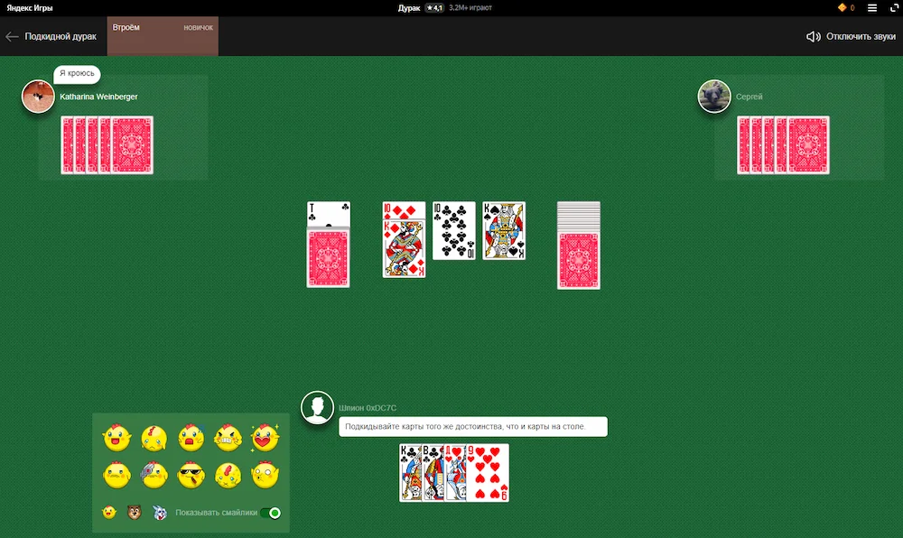Select the 'Втроём' новичок tab

point(163,35)
